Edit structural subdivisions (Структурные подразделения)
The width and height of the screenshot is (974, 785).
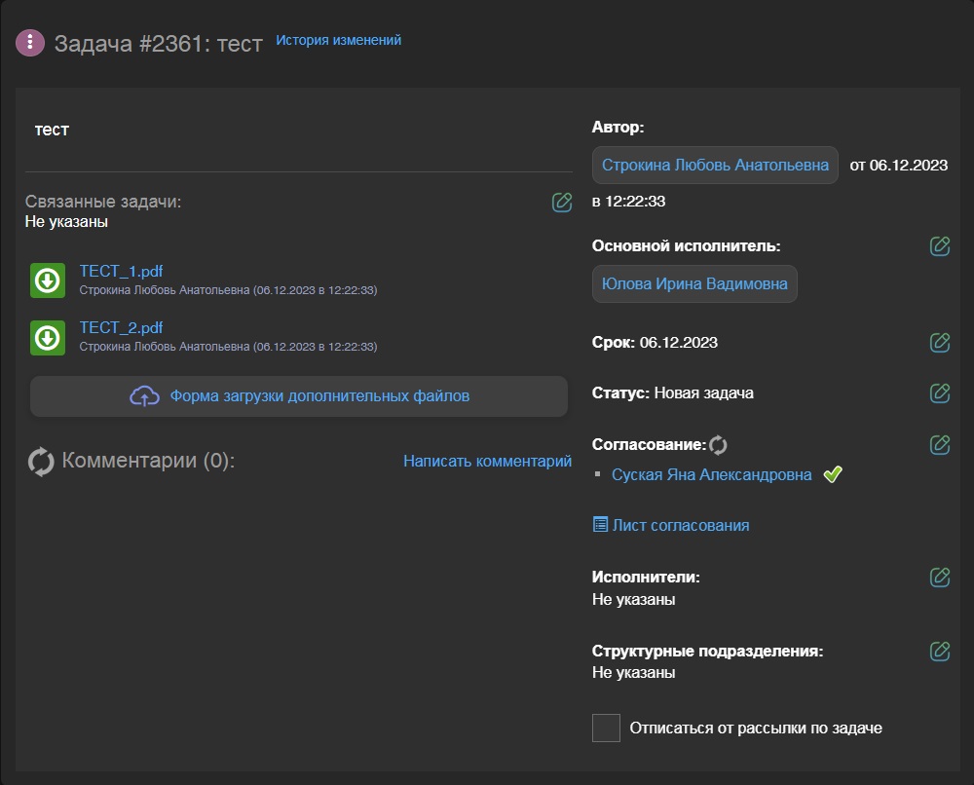(x=939, y=651)
